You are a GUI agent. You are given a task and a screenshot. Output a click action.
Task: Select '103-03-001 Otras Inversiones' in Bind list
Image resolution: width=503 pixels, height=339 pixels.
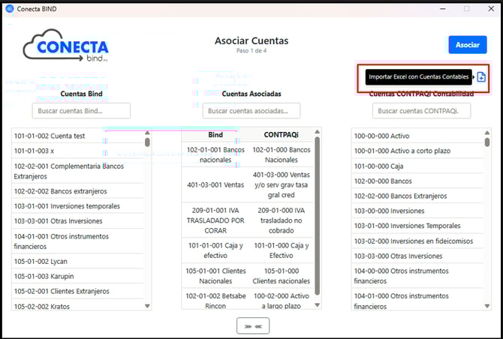tap(78, 221)
